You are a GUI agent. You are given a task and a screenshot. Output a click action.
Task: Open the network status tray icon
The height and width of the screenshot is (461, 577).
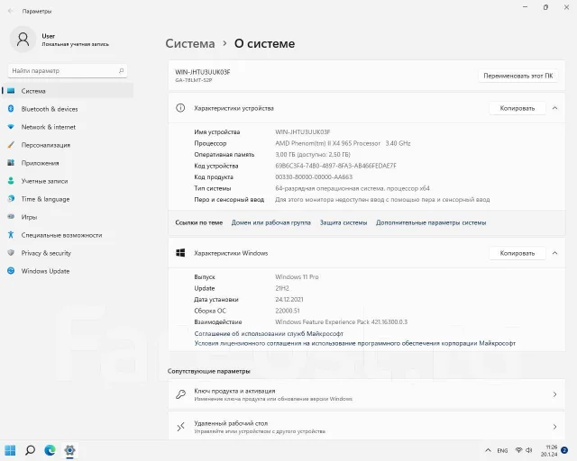(x=519, y=450)
